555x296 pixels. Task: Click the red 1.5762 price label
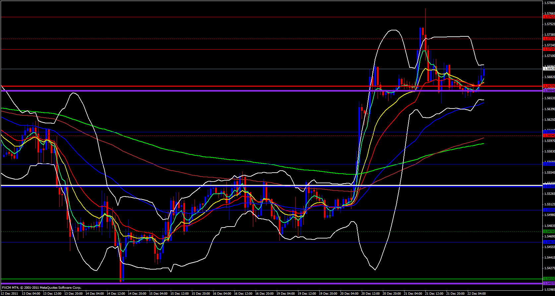coord(549,17)
